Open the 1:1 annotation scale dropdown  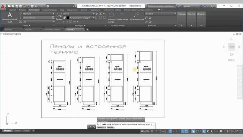coord(216,131)
